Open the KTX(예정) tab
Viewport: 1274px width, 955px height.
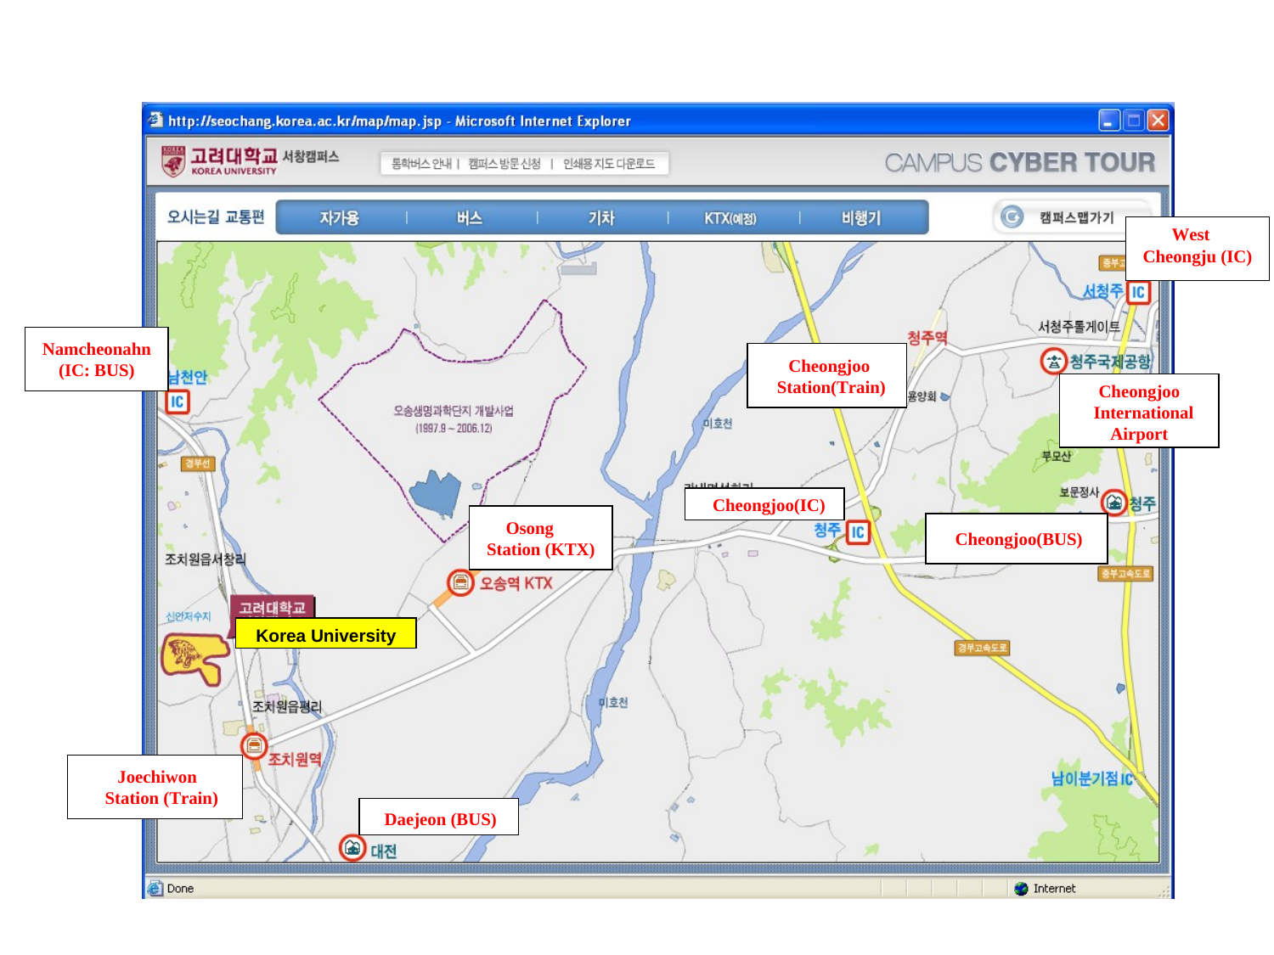(x=730, y=218)
